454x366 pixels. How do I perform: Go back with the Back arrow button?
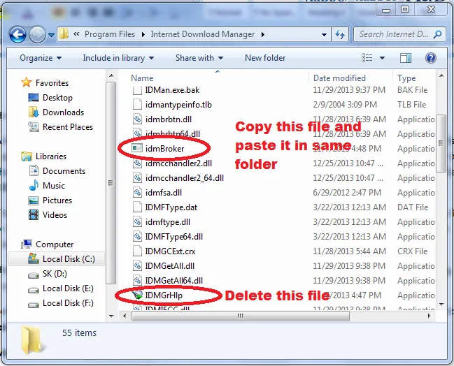tap(18, 34)
